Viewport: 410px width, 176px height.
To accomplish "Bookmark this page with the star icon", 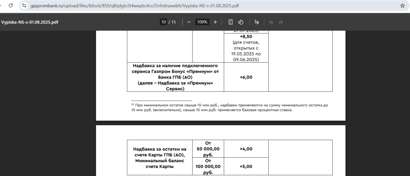I will (x=402, y=6).
